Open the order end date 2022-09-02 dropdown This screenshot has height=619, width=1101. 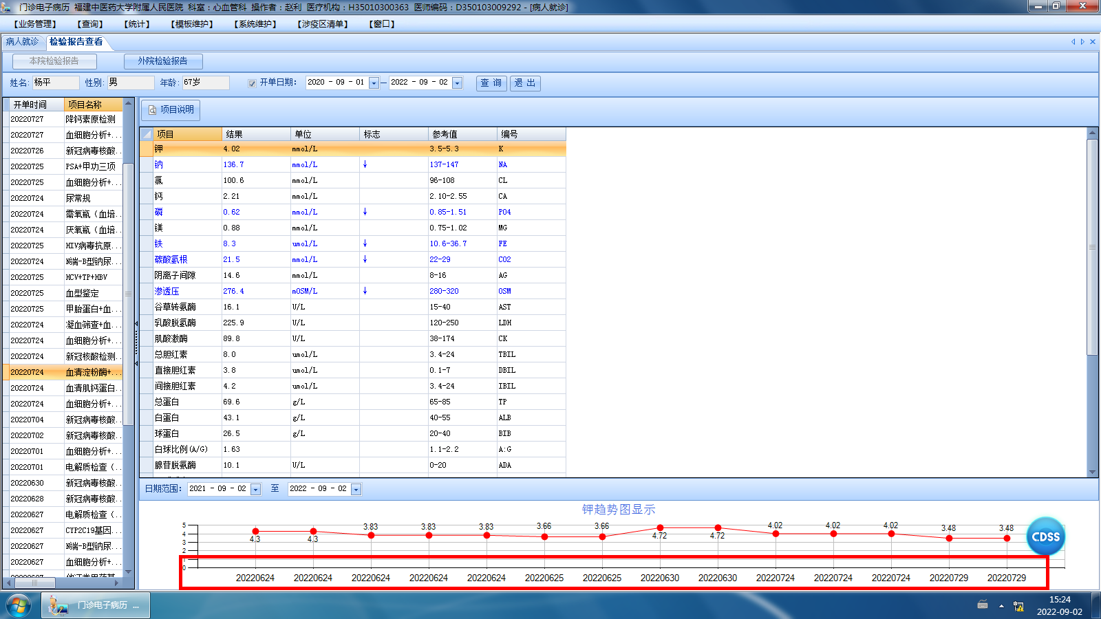tap(458, 83)
